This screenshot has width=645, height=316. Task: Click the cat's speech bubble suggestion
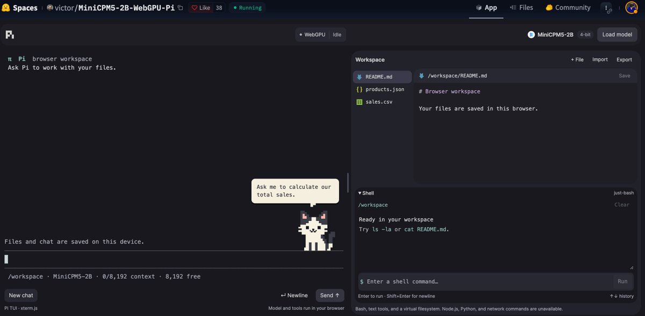(295, 191)
